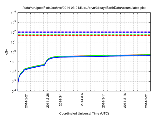This screenshot has width=166, height=116.
Task: Click the cSv y-axis label
Action: click(x=7, y=52)
